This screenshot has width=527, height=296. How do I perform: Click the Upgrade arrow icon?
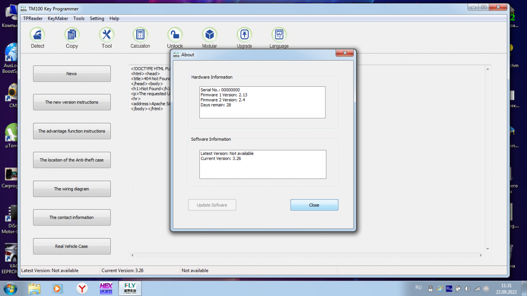pos(244,35)
